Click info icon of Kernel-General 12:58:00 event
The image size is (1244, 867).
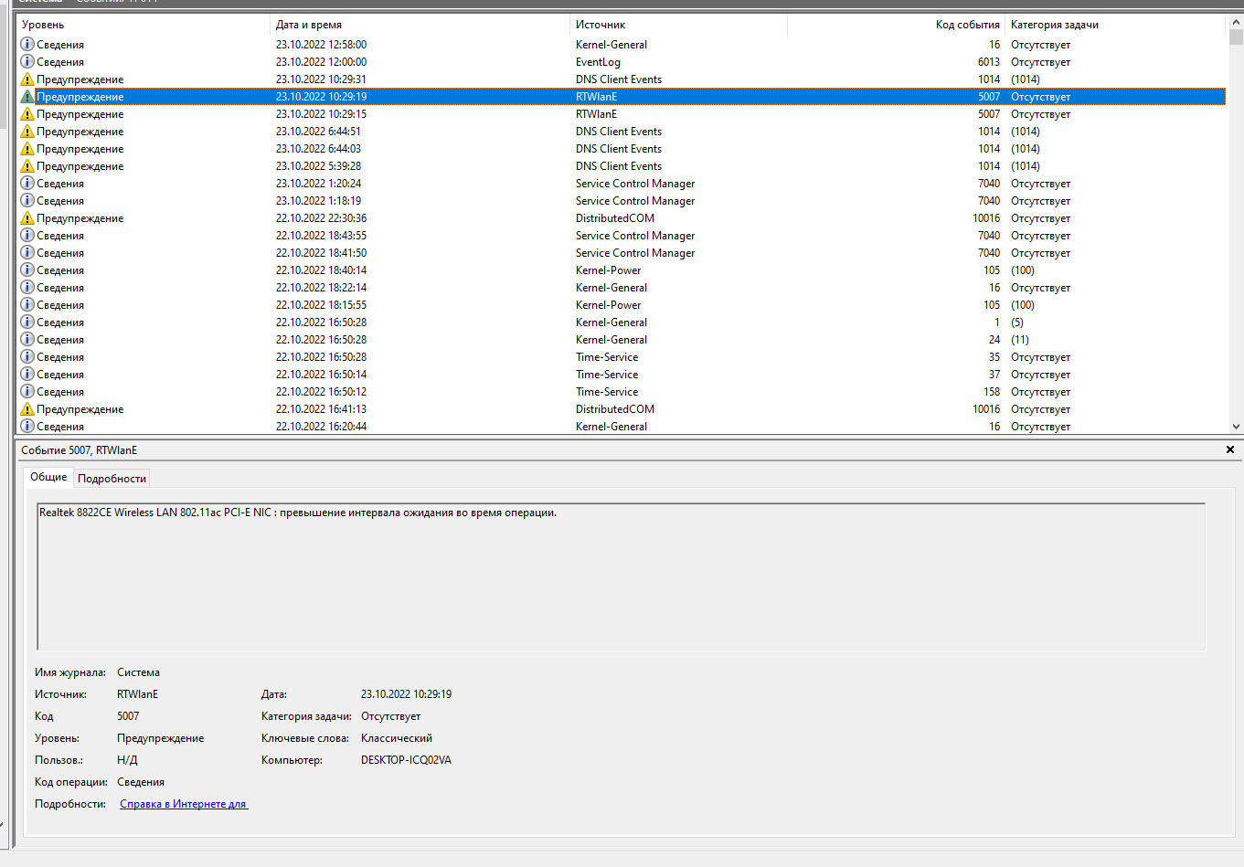point(27,45)
